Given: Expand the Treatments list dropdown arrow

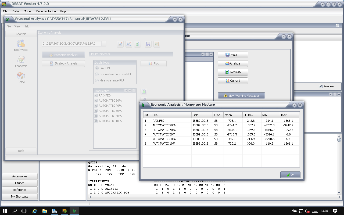Looking at the screenshot, I should coord(130,91).
